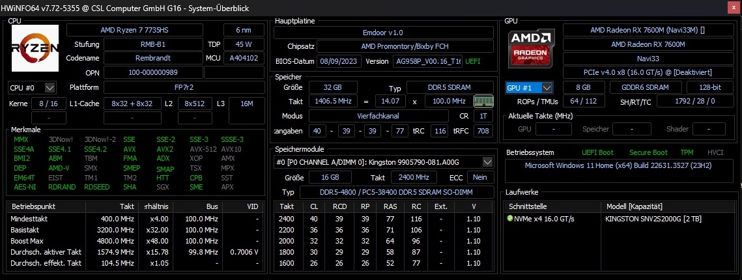Screen dimensions: 742x280
Task: Click the AMD-V feature label
Action: coord(59,168)
